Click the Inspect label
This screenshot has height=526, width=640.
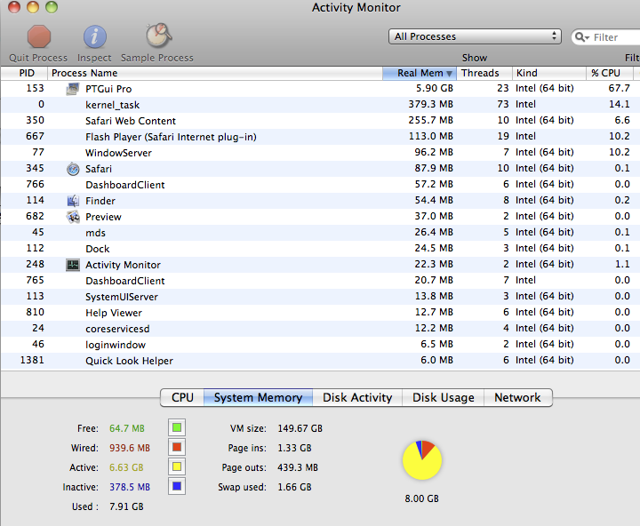click(94, 58)
